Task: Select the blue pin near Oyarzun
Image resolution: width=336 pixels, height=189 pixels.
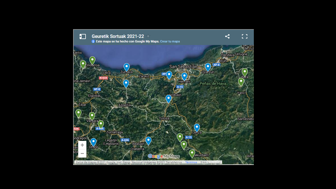Action: [x=208, y=67]
